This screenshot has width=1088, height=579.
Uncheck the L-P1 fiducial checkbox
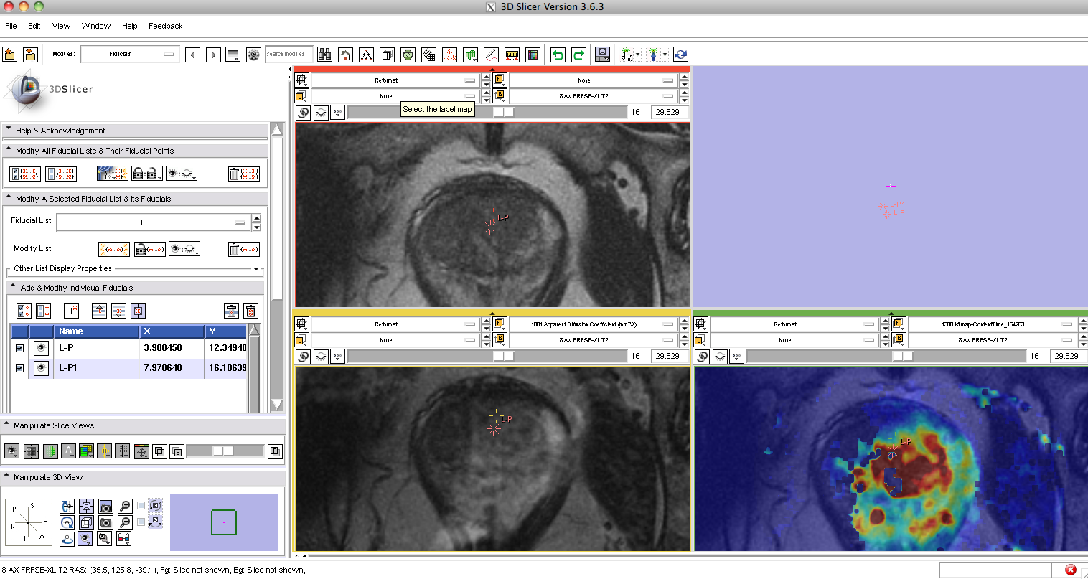[x=20, y=368]
